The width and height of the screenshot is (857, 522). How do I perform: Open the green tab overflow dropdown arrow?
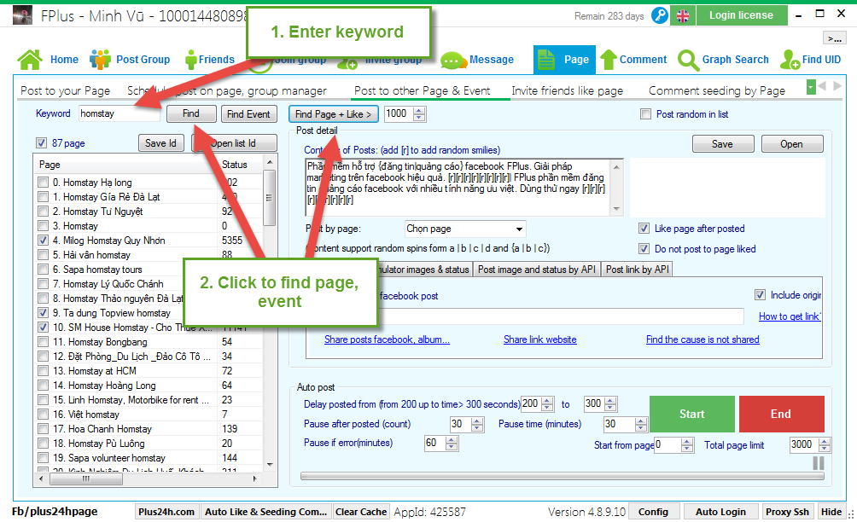click(x=811, y=87)
